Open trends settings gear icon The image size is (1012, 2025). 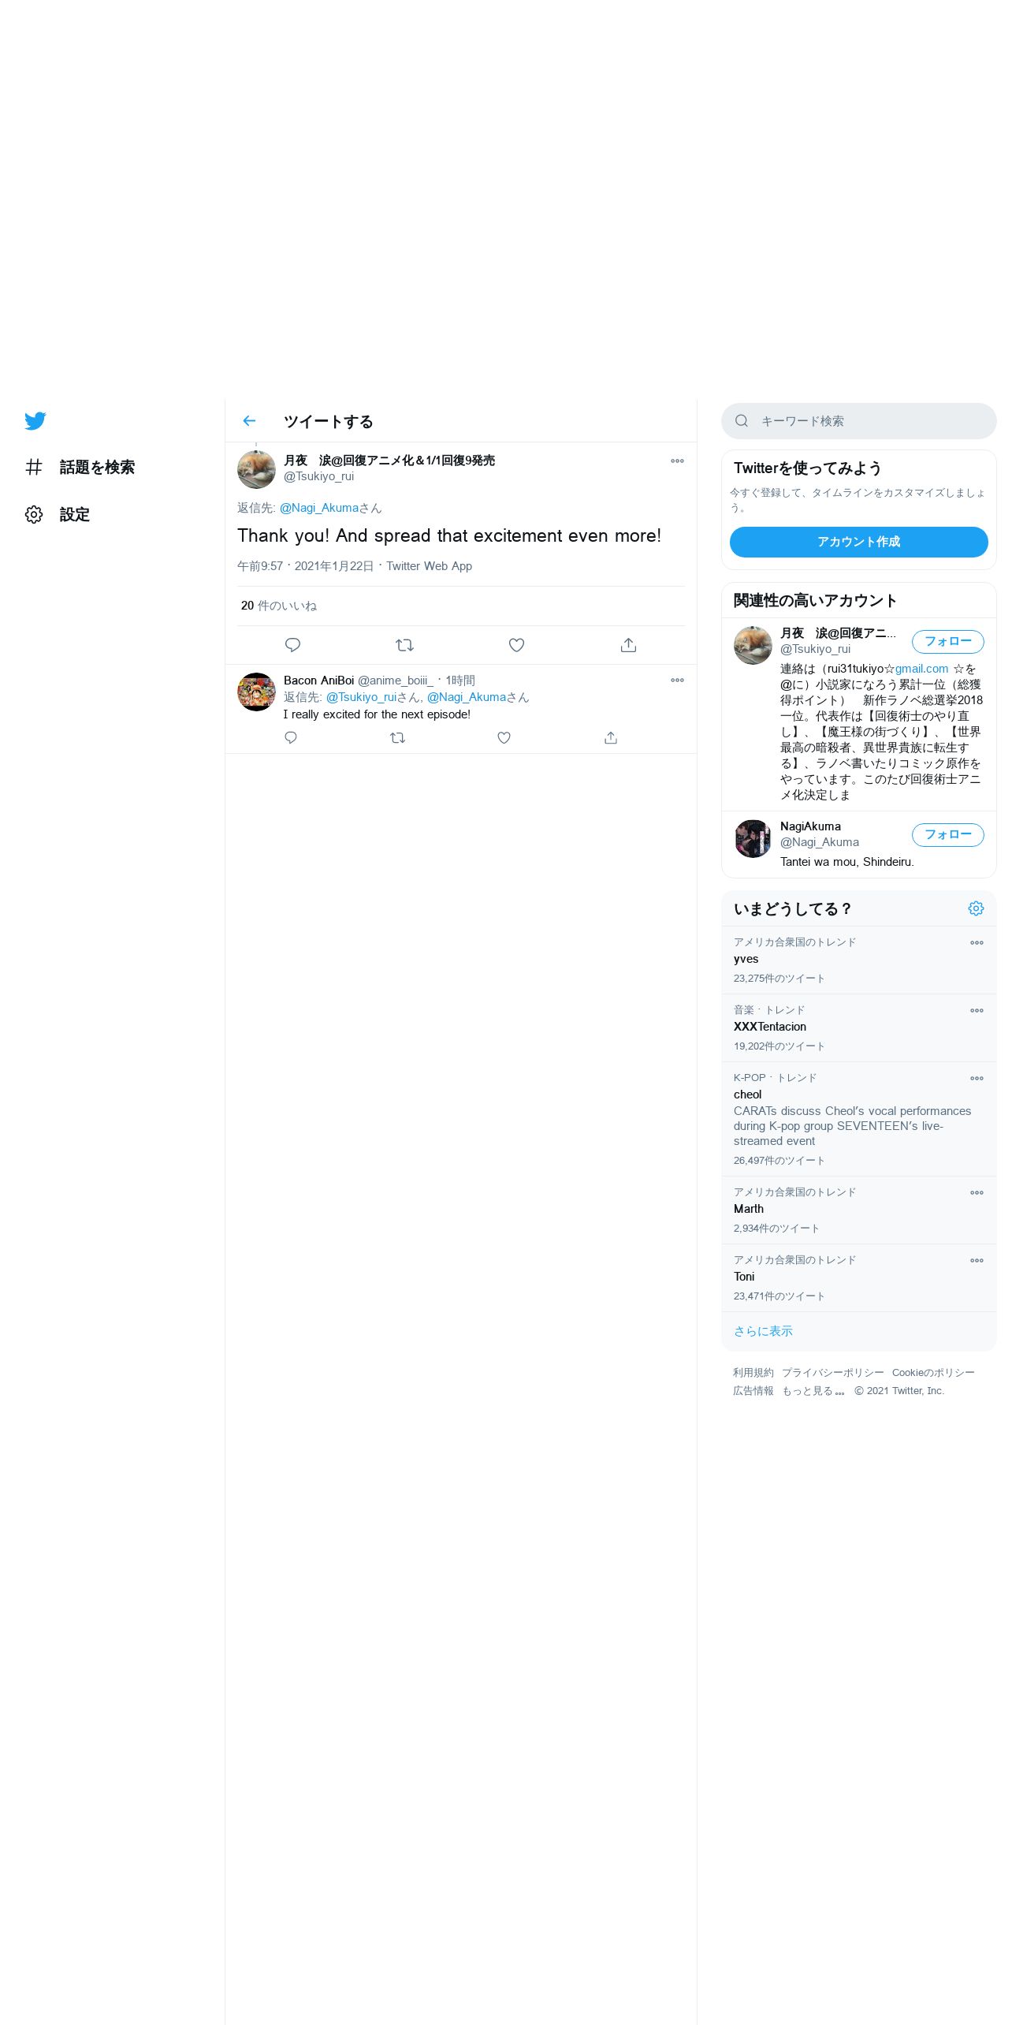coord(976,908)
